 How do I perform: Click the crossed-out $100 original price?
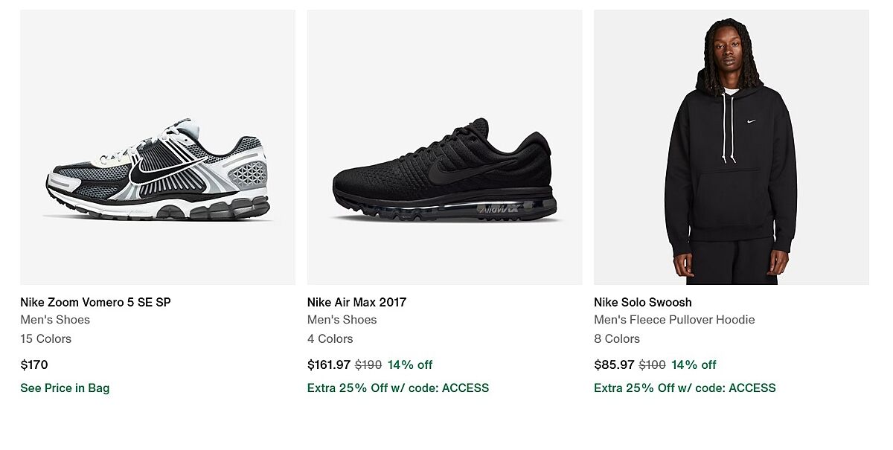pos(652,364)
